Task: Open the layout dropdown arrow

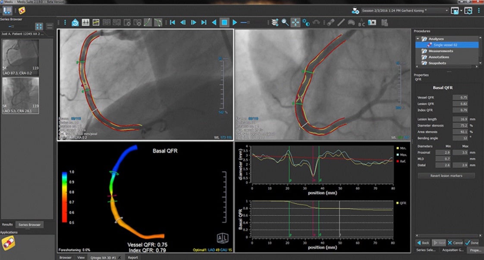Action: tap(461, 11)
